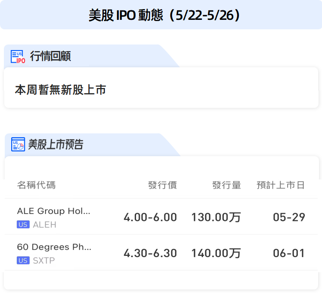Open the 美股上市预告 section tab
This screenshot has height=302, width=322.
(x=56, y=144)
